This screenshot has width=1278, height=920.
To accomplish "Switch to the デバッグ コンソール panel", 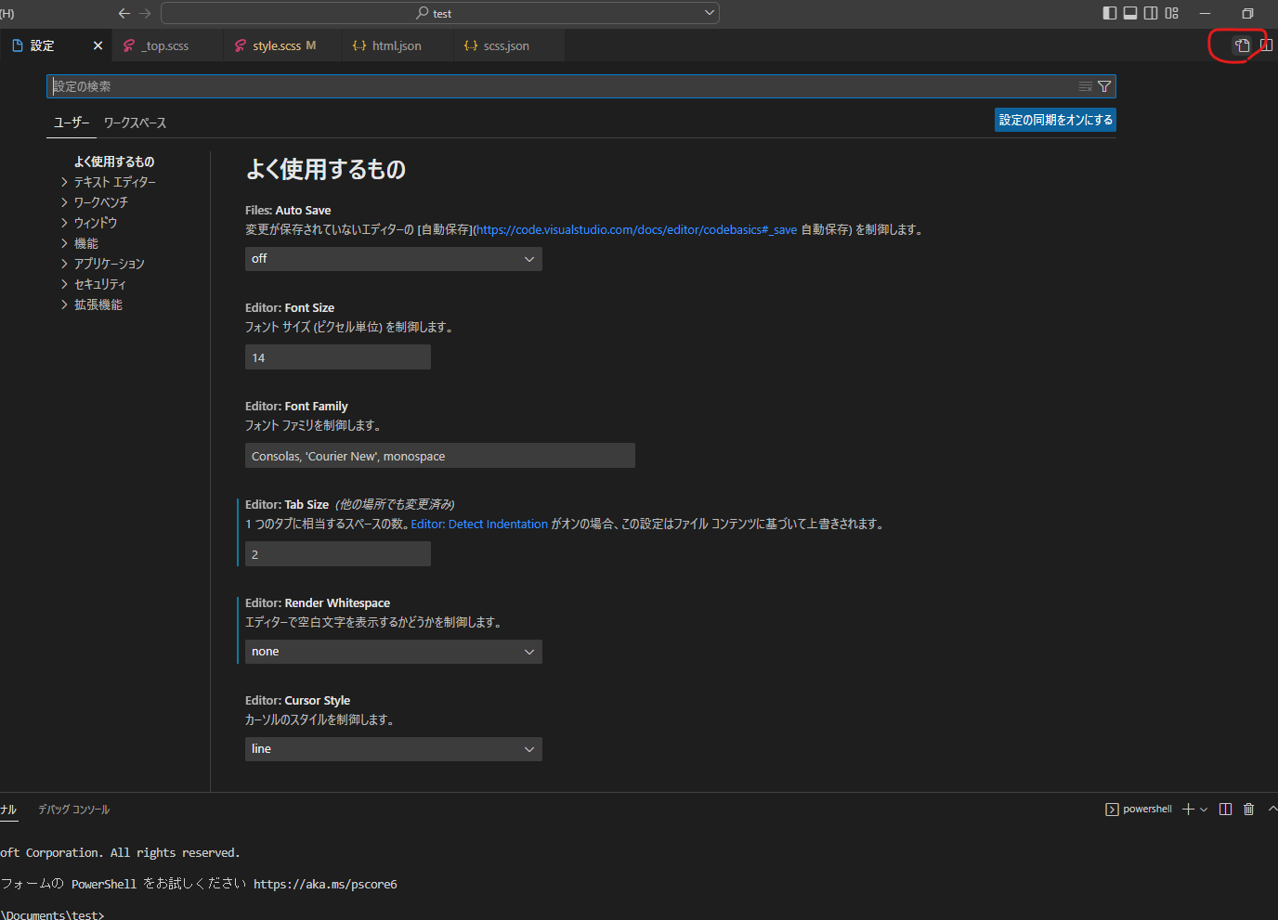I will (x=73, y=809).
